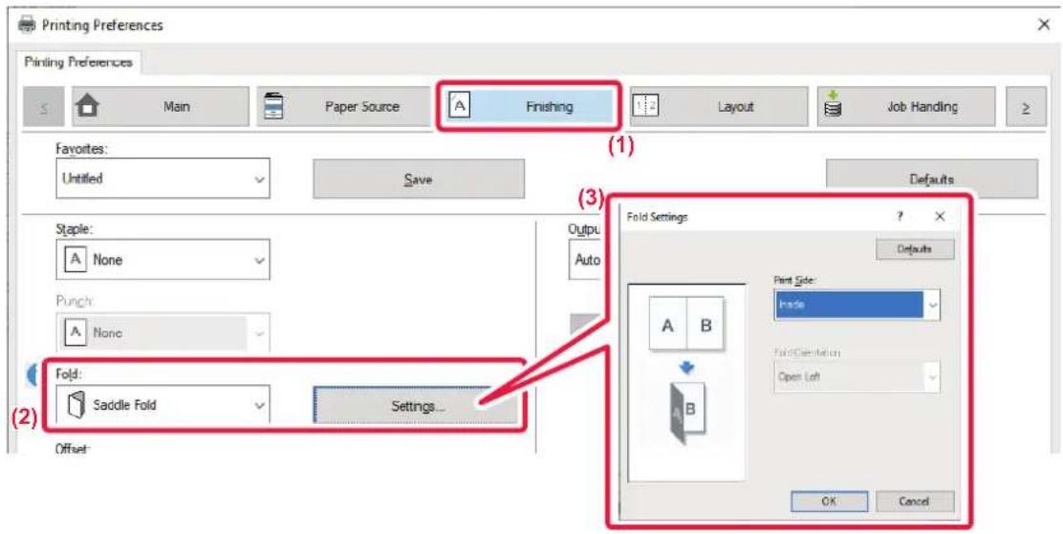1063x534 pixels.
Task: Close the Fold Settings dialog
Action: (x=940, y=217)
